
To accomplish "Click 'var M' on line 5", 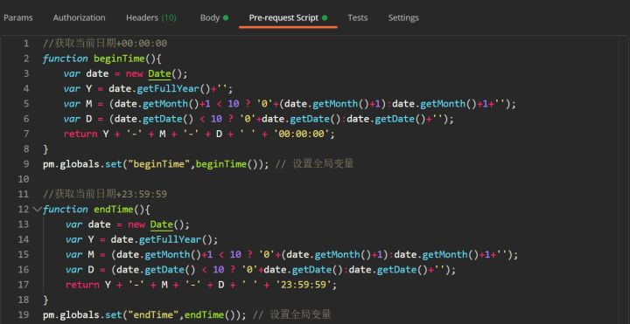I will click(78, 104).
